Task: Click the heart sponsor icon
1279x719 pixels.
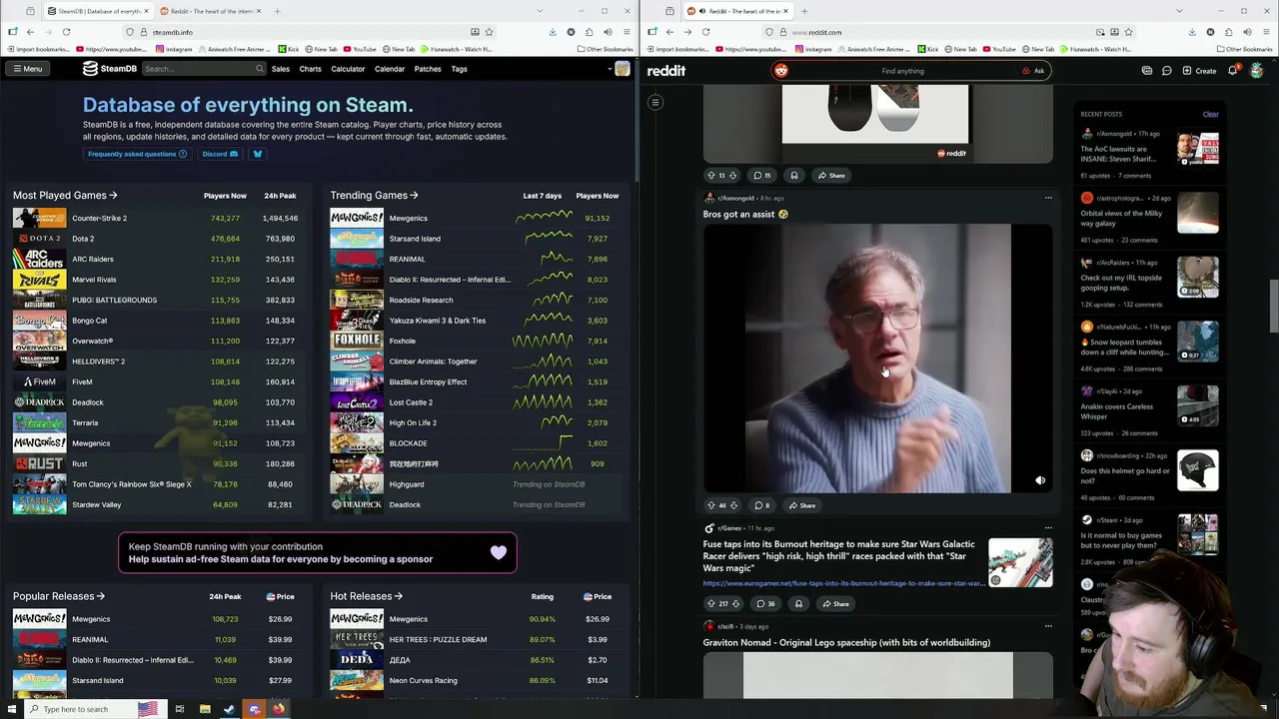Action: coord(498,552)
